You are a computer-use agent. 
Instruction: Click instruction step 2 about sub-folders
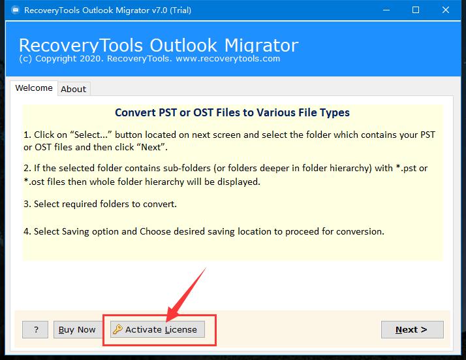pos(226,175)
